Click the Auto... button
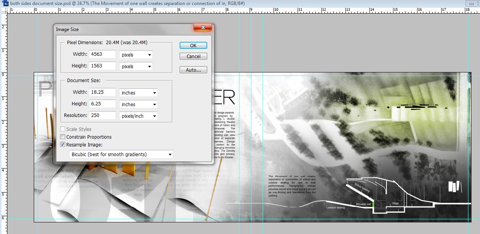480x234 pixels. [x=193, y=69]
